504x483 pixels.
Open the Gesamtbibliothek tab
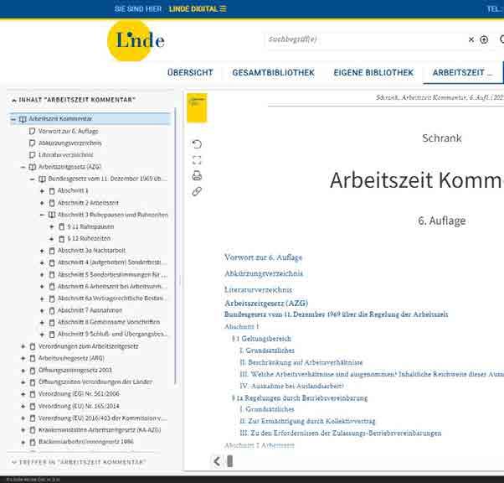point(273,73)
